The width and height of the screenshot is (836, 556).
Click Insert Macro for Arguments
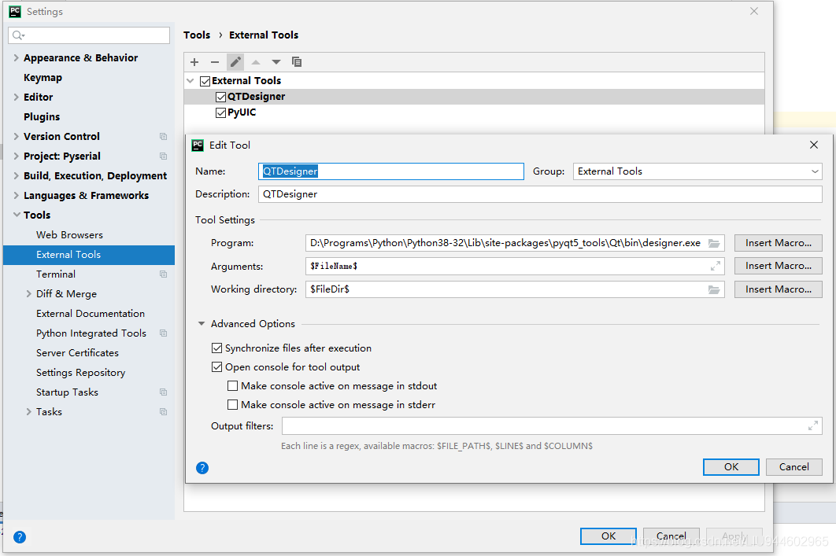pos(778,266)
